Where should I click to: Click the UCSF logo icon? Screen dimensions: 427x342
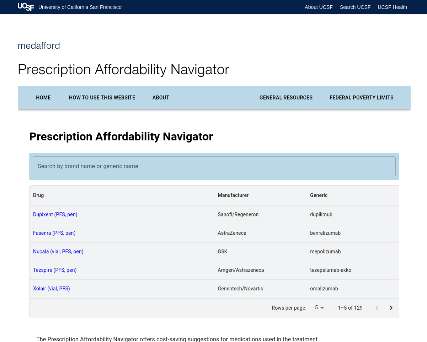[26, 7]
